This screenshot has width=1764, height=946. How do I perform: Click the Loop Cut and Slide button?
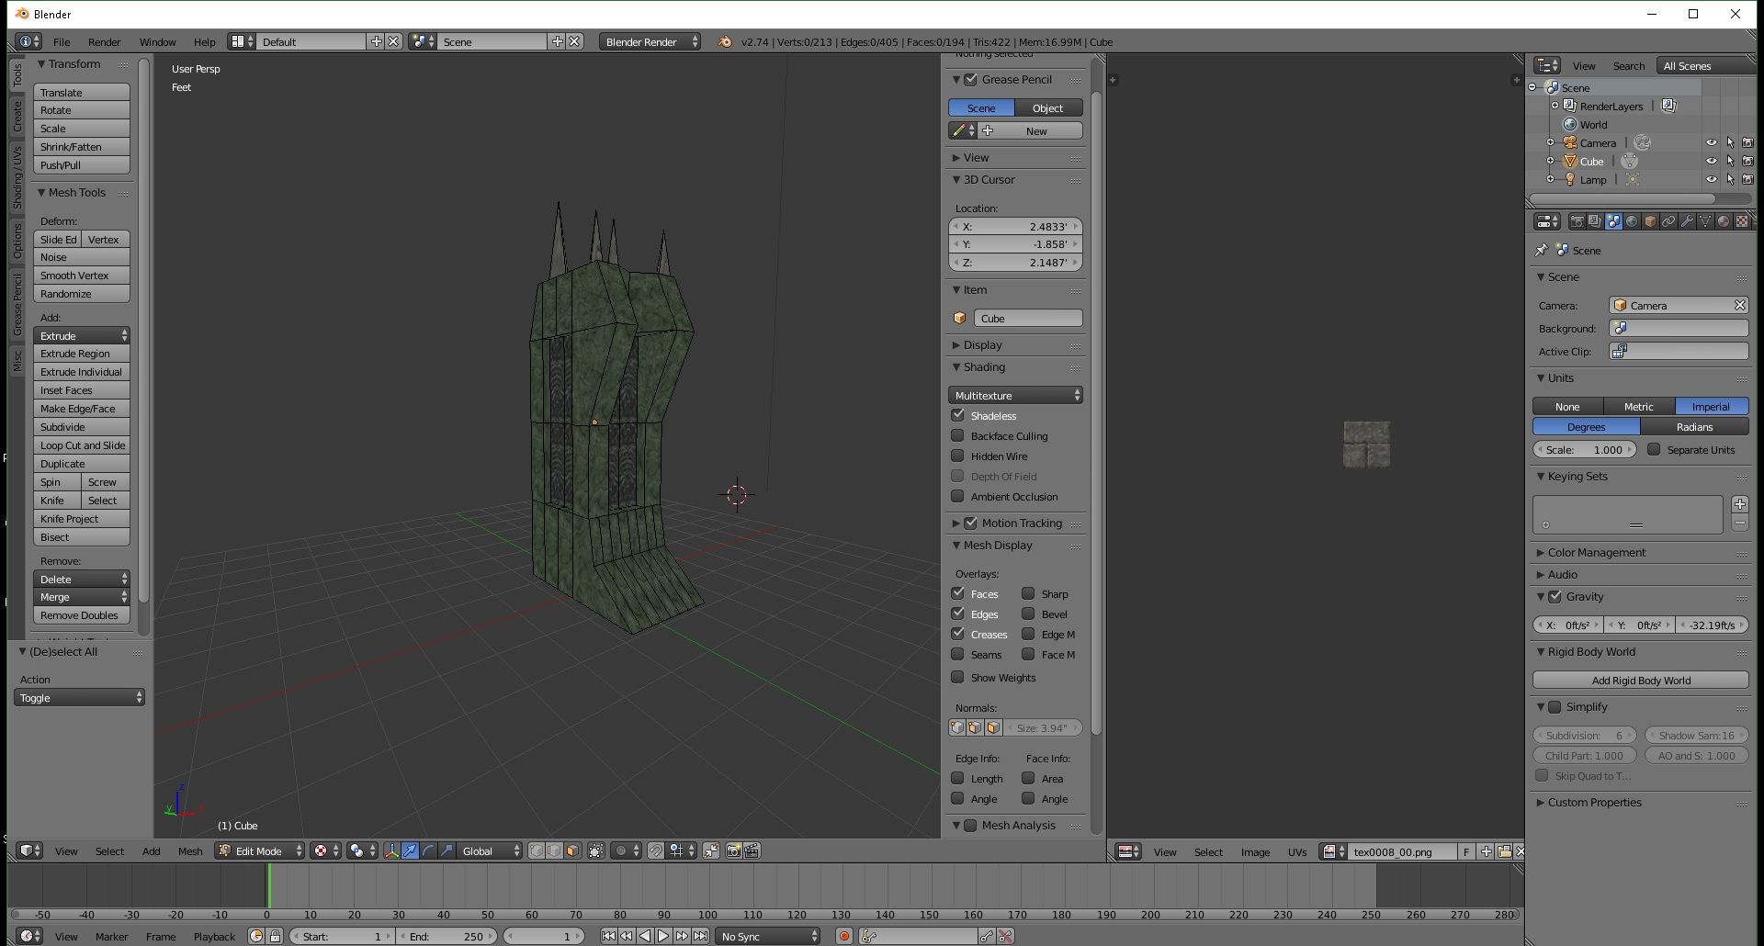(x=82, y=445)
